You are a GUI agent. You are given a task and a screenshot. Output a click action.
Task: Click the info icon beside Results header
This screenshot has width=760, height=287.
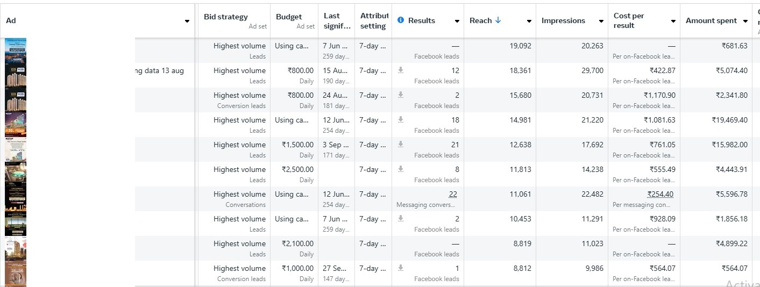pos(401,20)
